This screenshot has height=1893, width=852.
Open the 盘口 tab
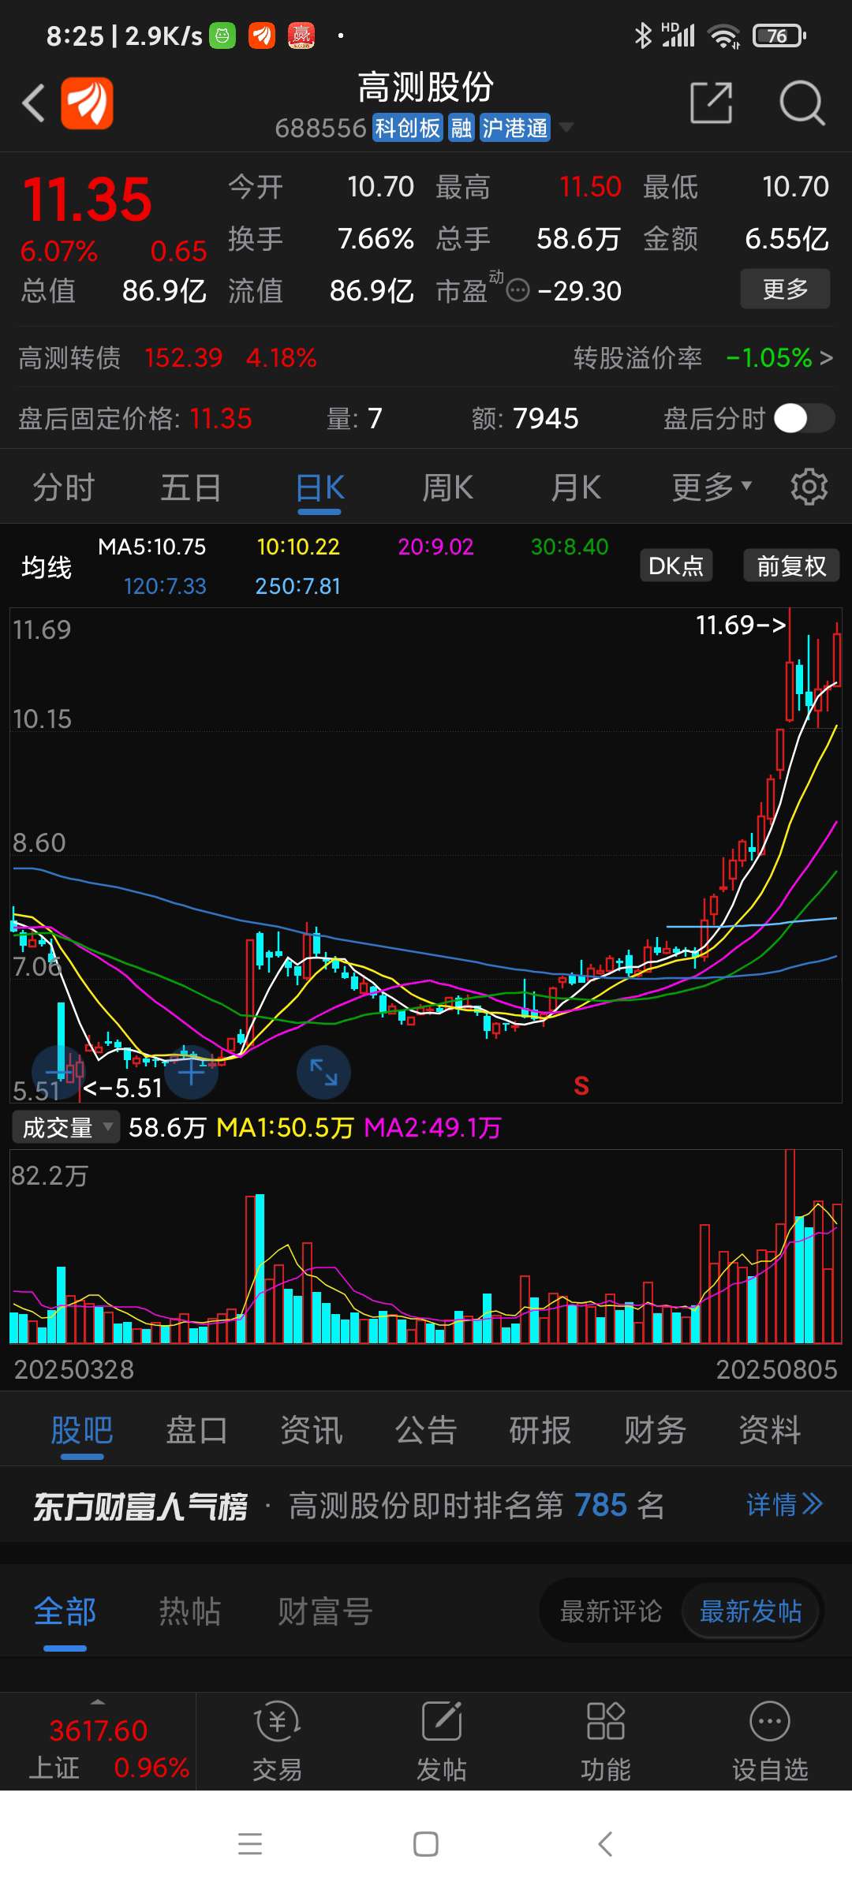tap(196, 1430)
